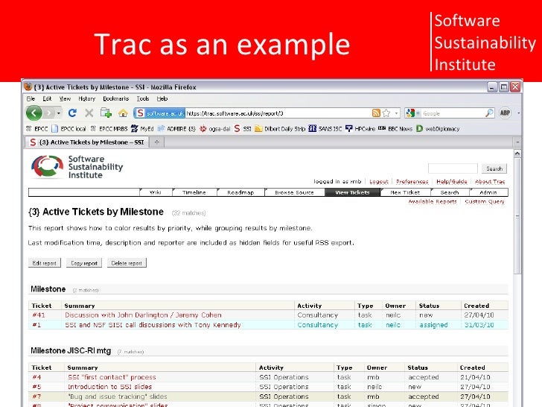Screen dimensions: 542x407
Task: Open the HPCwire bookmark
Action: pos(360,129)
